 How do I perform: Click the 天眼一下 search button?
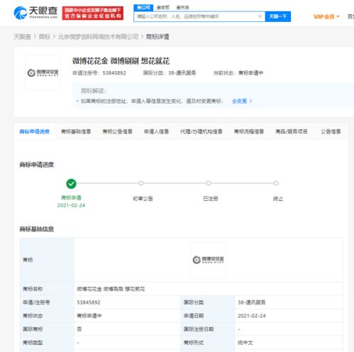coord(278,16)
